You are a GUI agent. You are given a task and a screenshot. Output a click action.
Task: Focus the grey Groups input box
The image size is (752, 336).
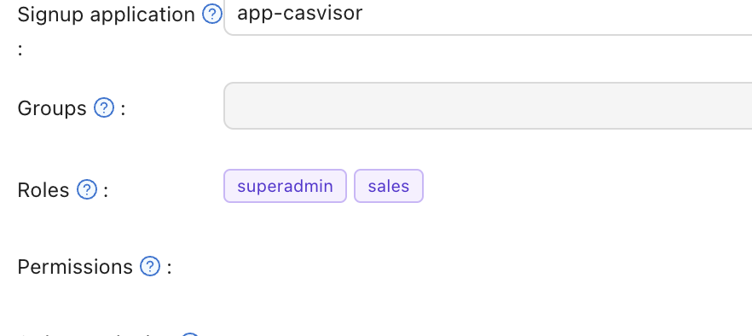tap(488, 106)
